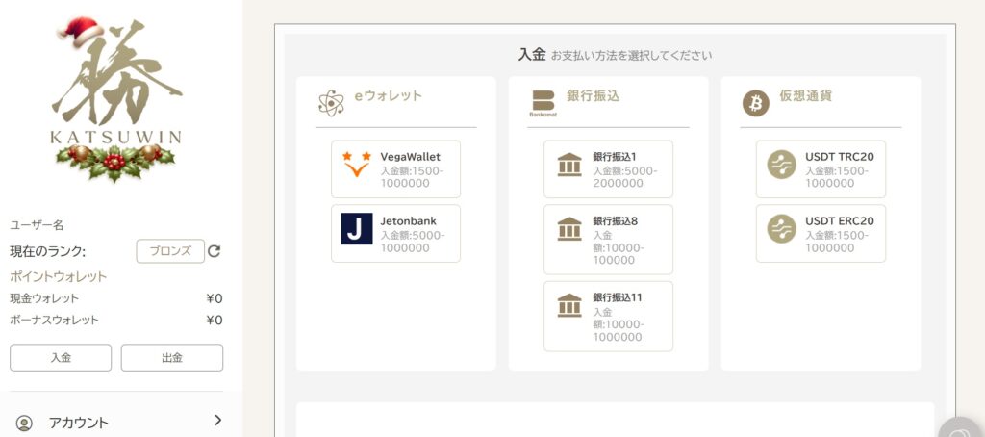The height and width of the screenshot is (437, 985).
Task: Click the KATSUWIN logo
Action: (116, 99)
